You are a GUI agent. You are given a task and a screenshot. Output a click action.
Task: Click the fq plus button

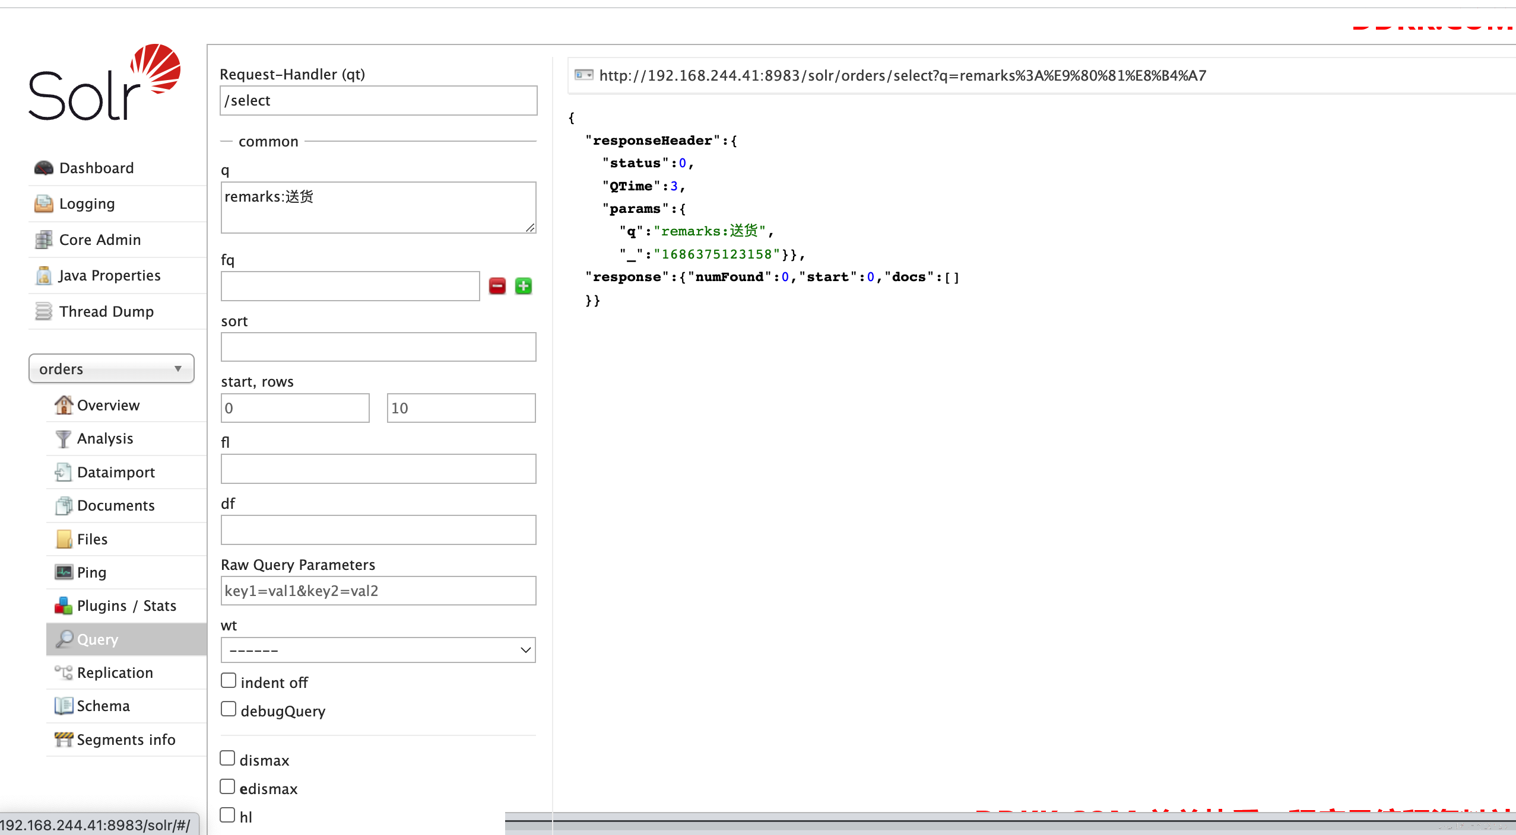click(525, 286)
